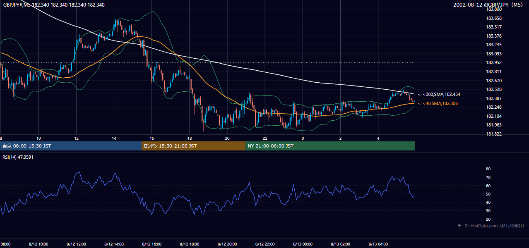Click RSI axis level 20
This screenshot has height=248, width=529.
pyautogui.click(x=488, y=219)
